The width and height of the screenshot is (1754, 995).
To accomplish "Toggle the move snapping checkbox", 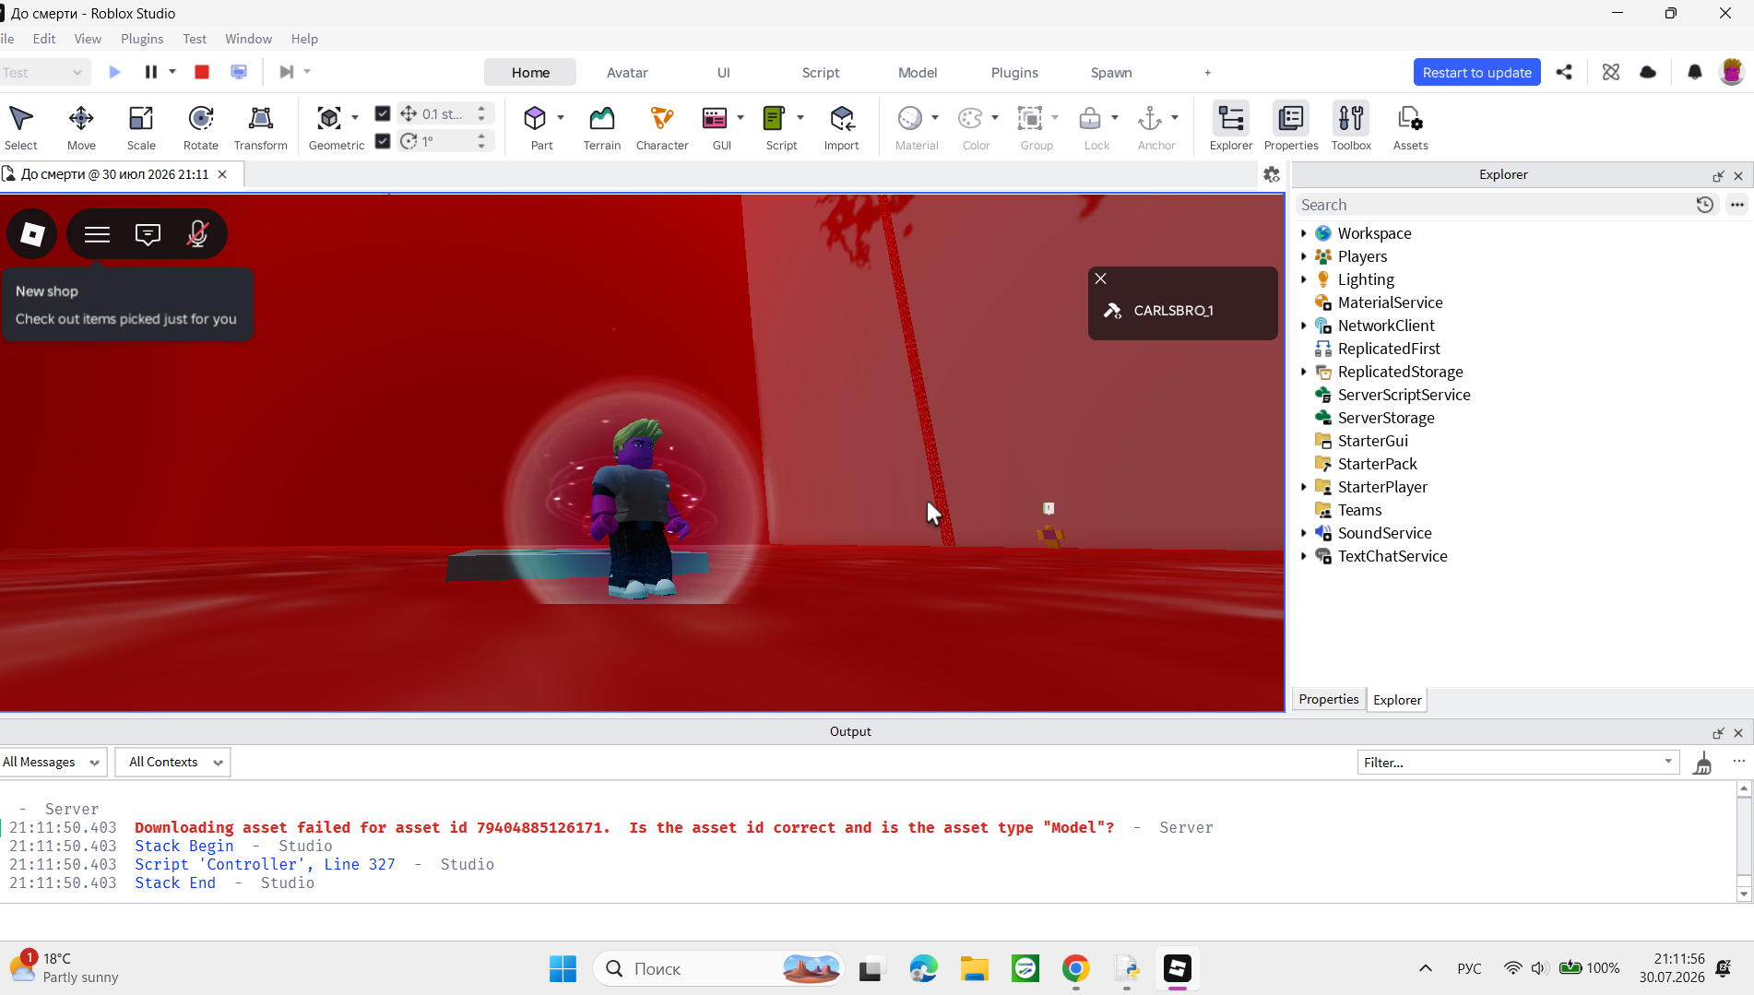I will (383, 113).
